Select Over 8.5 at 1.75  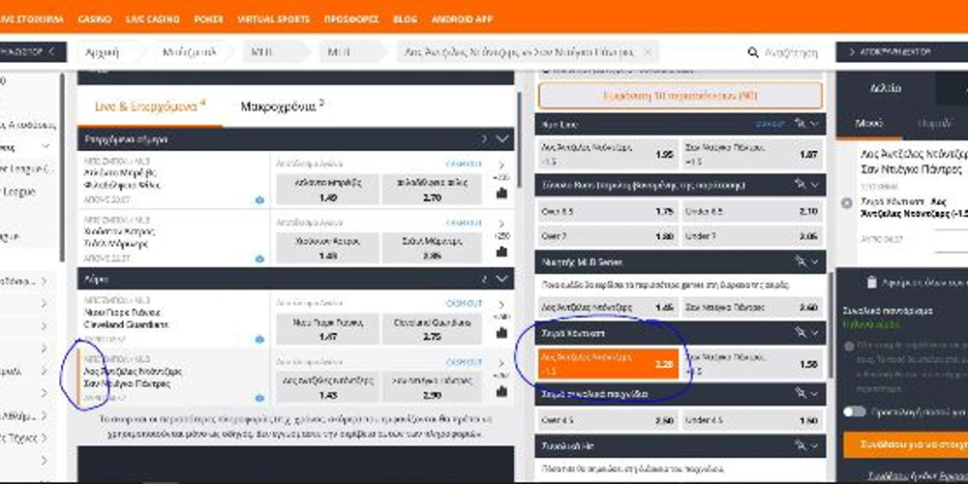click(x=608, y=211)
